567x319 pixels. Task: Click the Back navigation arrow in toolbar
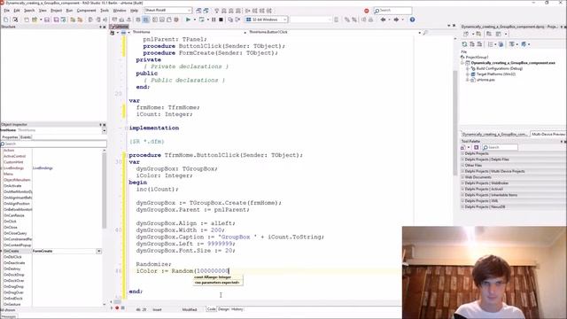[x=383, y=19]
